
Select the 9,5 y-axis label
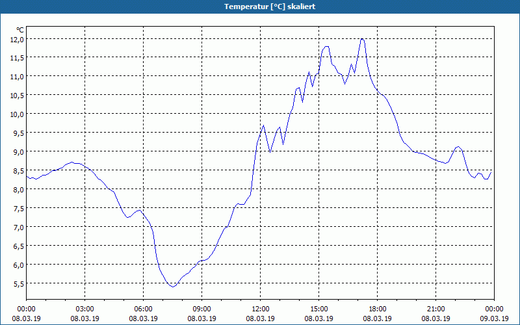click(x=19, y=134)
